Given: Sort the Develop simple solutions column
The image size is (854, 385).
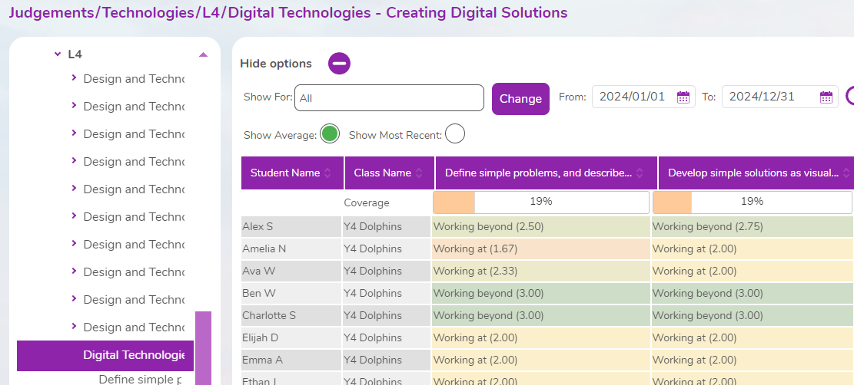Looking at the screenshot, I should coord(846,173).
